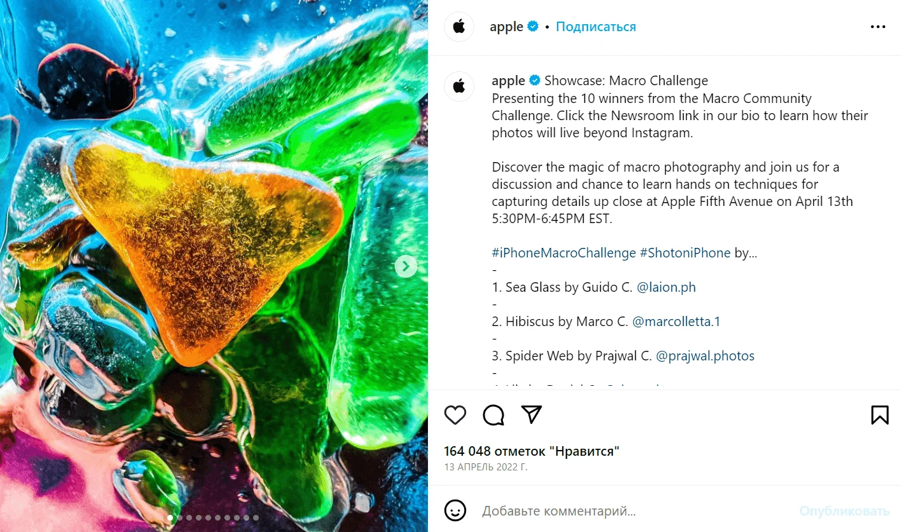
Task: Follow Apple with Подписаться button
Action: (596, 27)
